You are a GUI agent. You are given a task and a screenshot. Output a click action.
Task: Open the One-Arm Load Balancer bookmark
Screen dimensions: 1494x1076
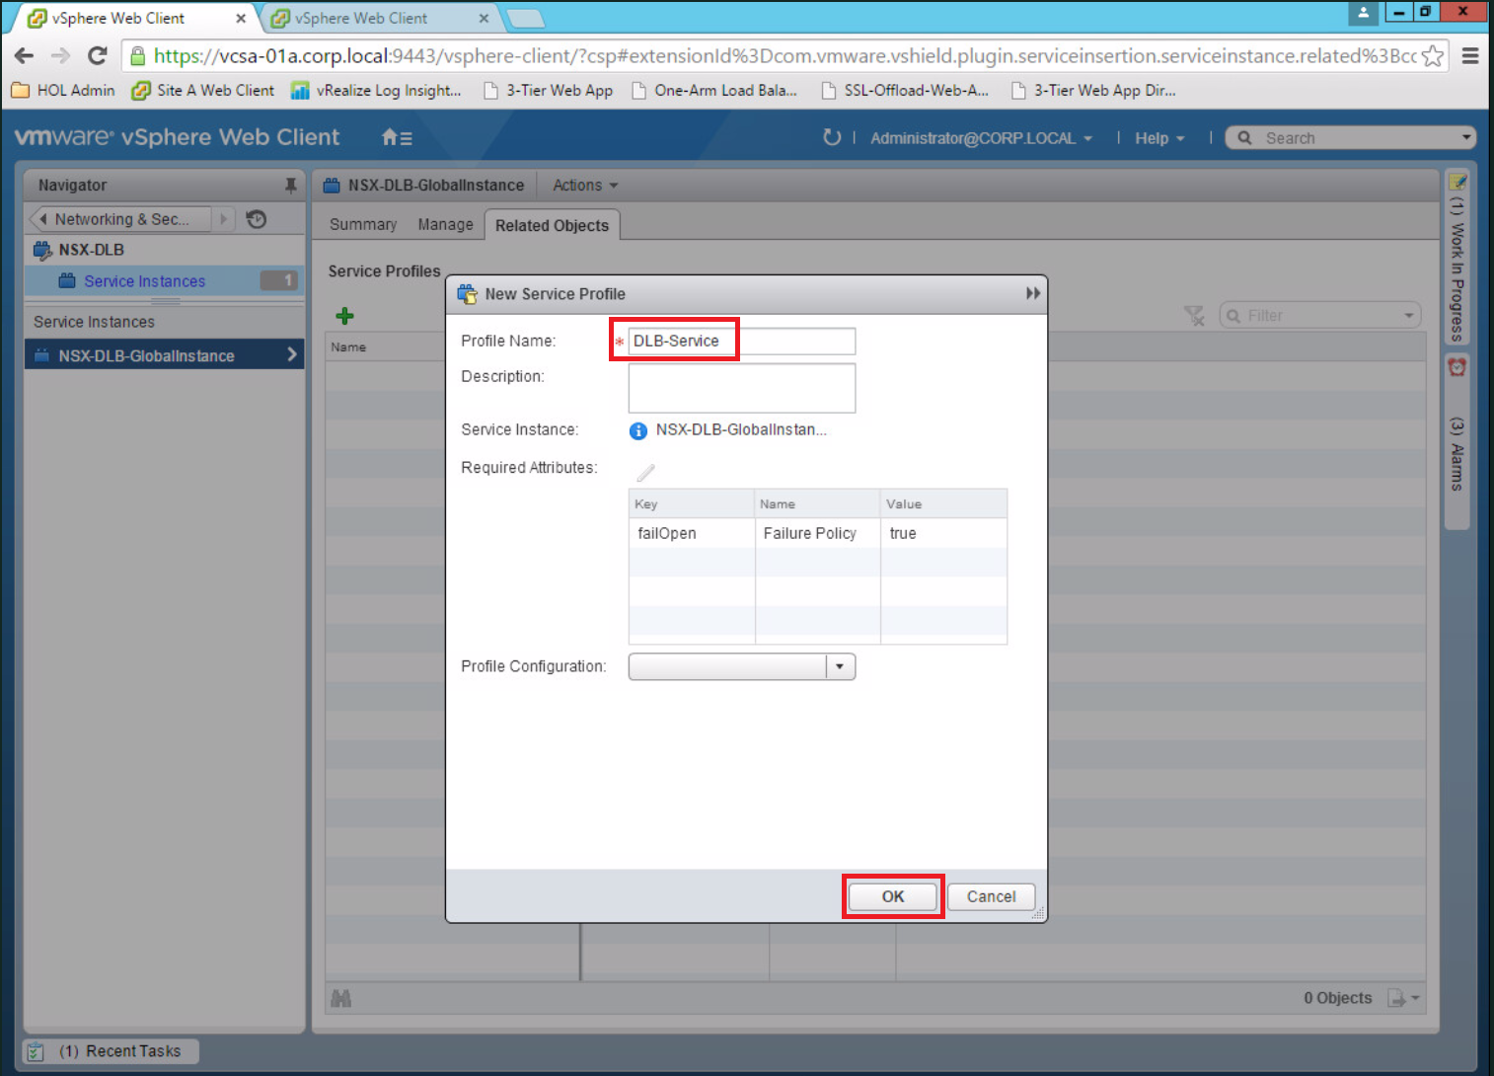click(x=714, y=90)
